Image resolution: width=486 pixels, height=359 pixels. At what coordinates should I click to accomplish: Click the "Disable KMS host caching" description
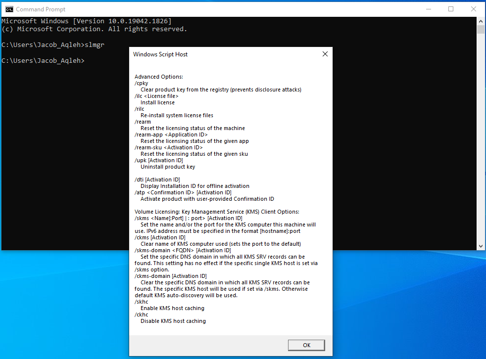tap(173, 321)
